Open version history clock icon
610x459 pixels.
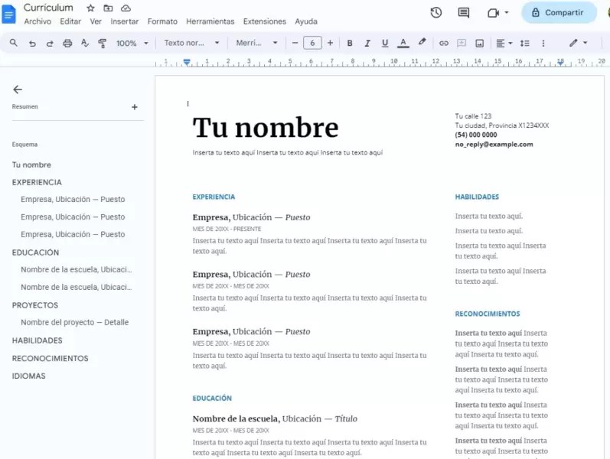(436, 12)
